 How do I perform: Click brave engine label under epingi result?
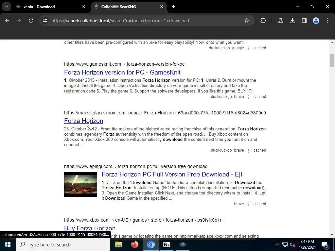(x=239, y=204)
